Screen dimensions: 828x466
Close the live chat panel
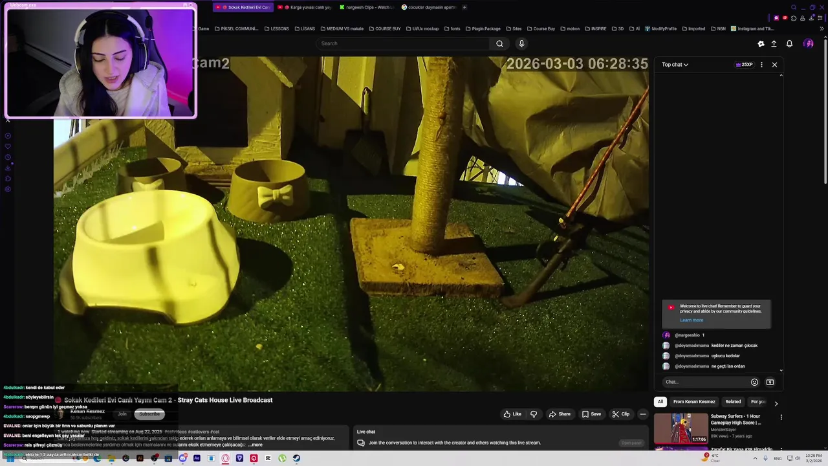(774, 65)
